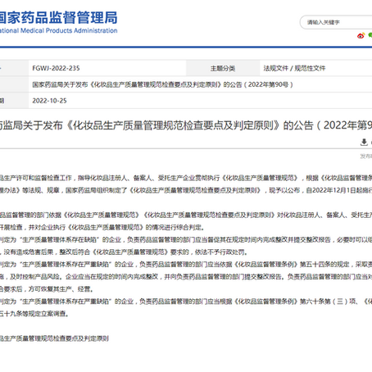This screenshot has height=372, width=372.
Task: Click the line ending 依法不予行政处罚
Action: pyautogui.click(x=124, y=252)
